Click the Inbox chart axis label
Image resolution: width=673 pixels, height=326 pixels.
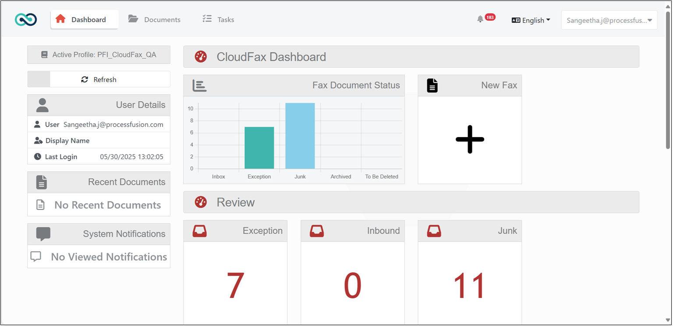coord(219,177)
